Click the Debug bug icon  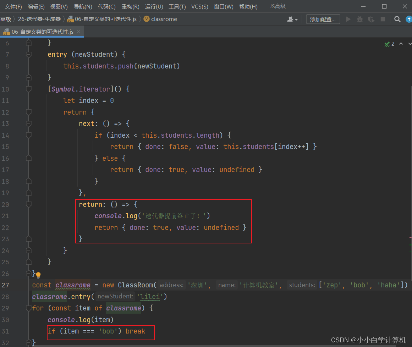coord(360,19)
